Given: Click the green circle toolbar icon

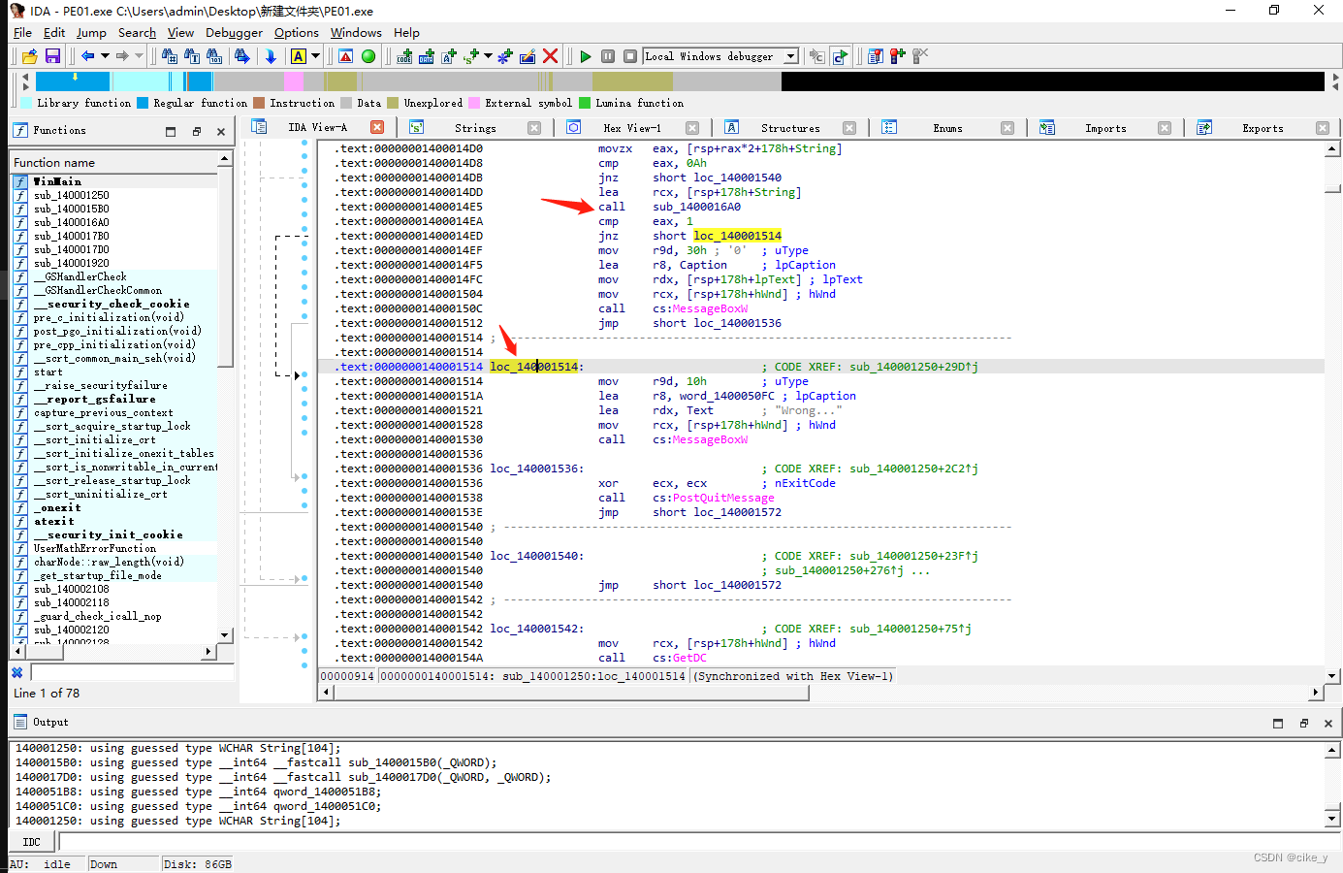Looking at the screenshot, I should click(x=368, y=56).
